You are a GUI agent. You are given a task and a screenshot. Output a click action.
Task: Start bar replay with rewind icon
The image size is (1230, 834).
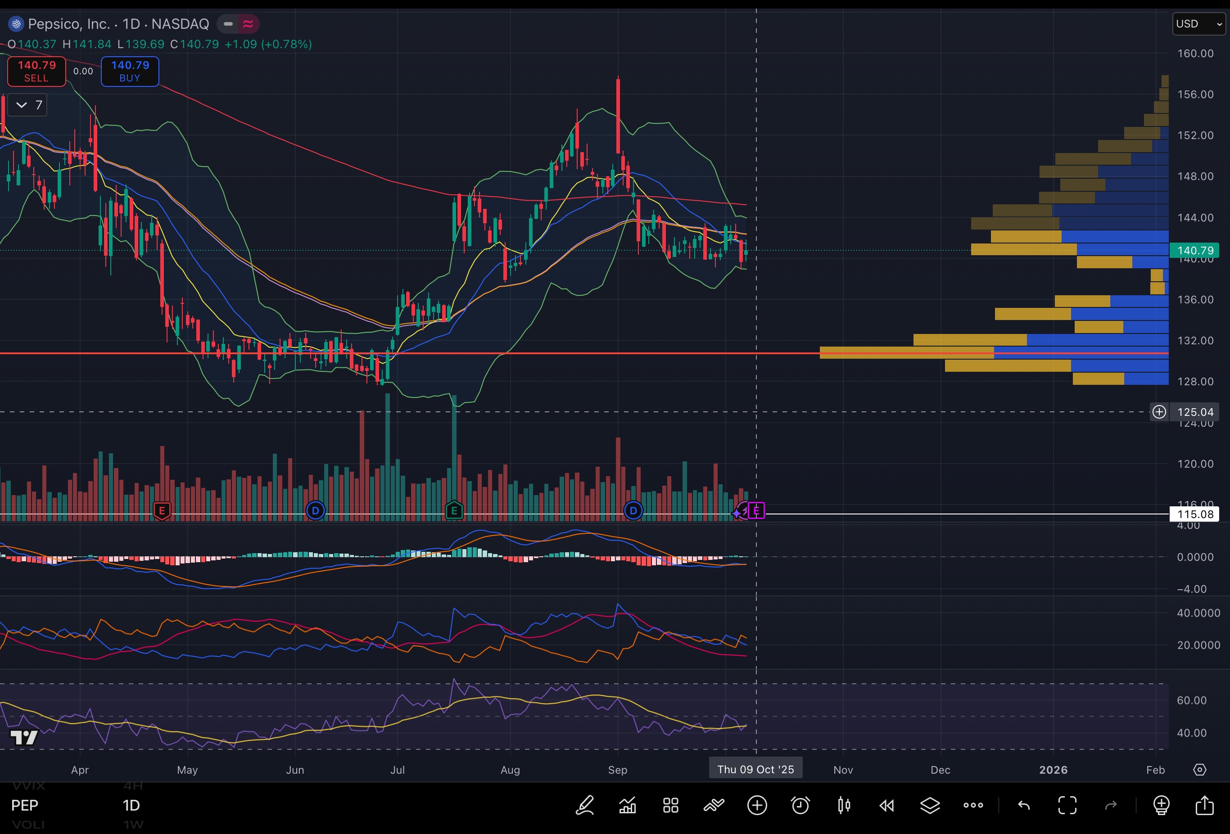coord(886,806)
